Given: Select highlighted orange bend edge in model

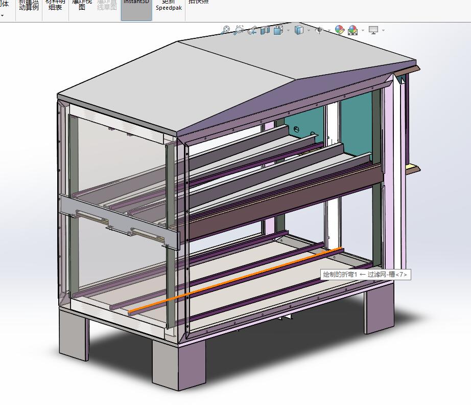Looking at the screenshot, I should (x=235, y=280).
